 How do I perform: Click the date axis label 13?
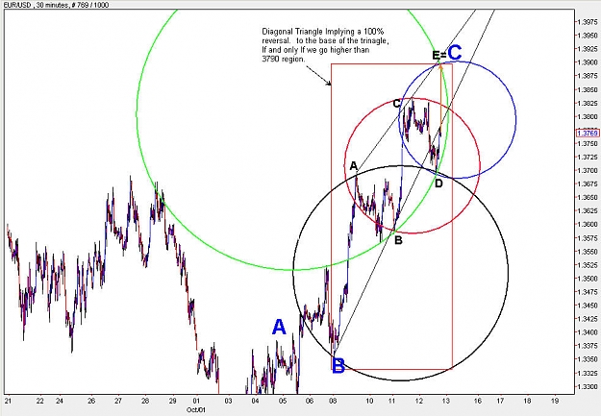(x=446, y=401)
